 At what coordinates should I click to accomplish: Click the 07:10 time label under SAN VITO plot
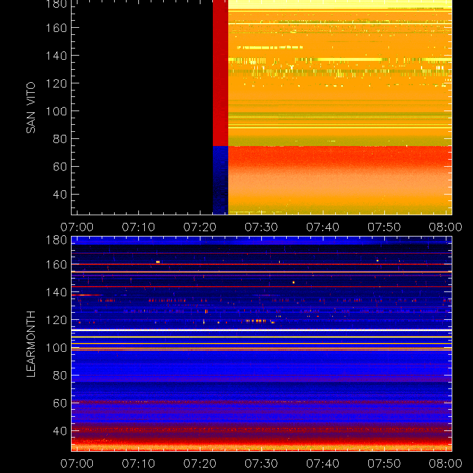point(138,227)
